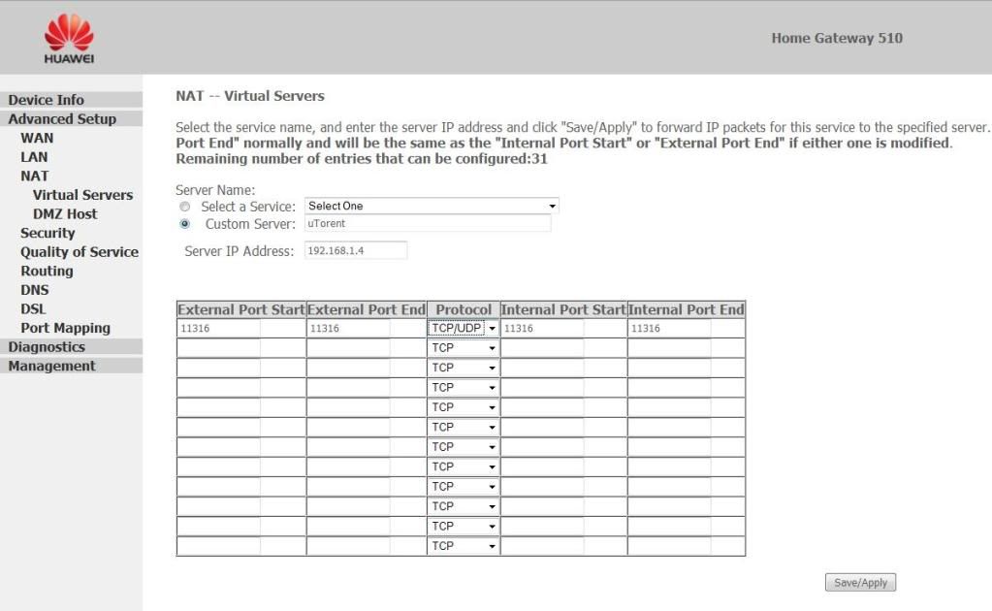Image resolution: width=992 pixels, height=611 pixels.
Task: Click 'Remaining number of entries' text
Action: pos(362,159)
